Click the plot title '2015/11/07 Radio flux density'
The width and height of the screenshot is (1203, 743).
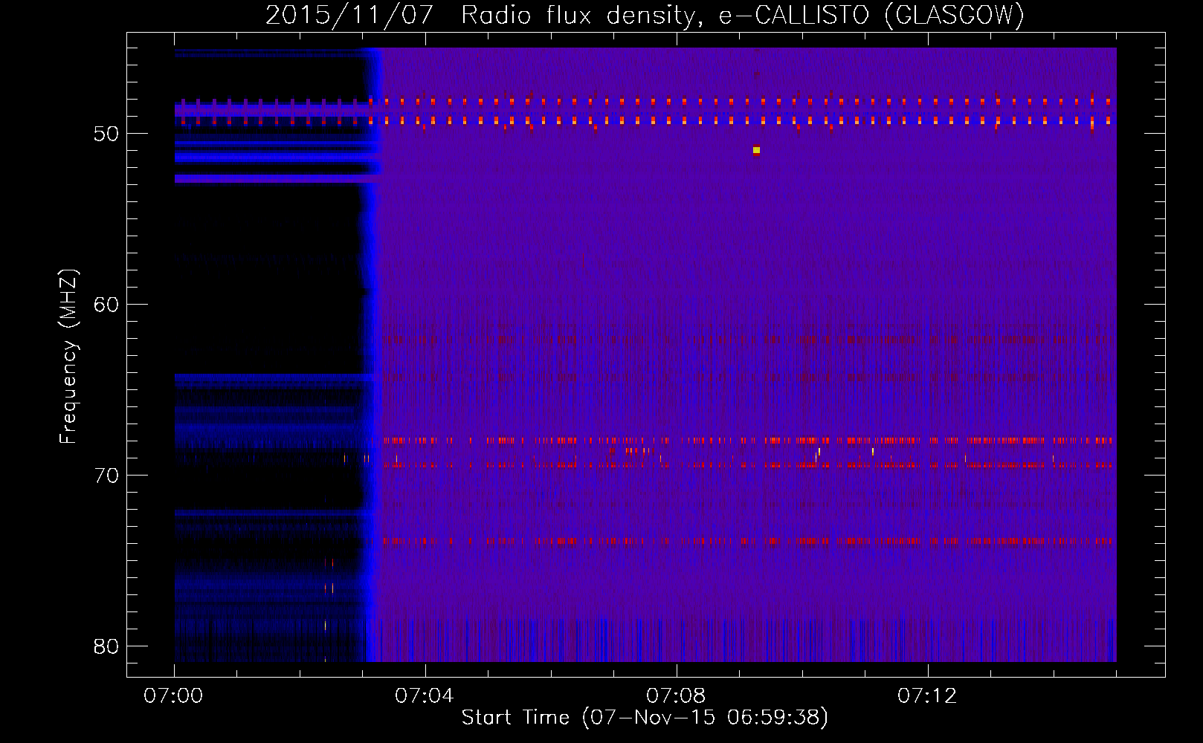[x=645, y=15]
